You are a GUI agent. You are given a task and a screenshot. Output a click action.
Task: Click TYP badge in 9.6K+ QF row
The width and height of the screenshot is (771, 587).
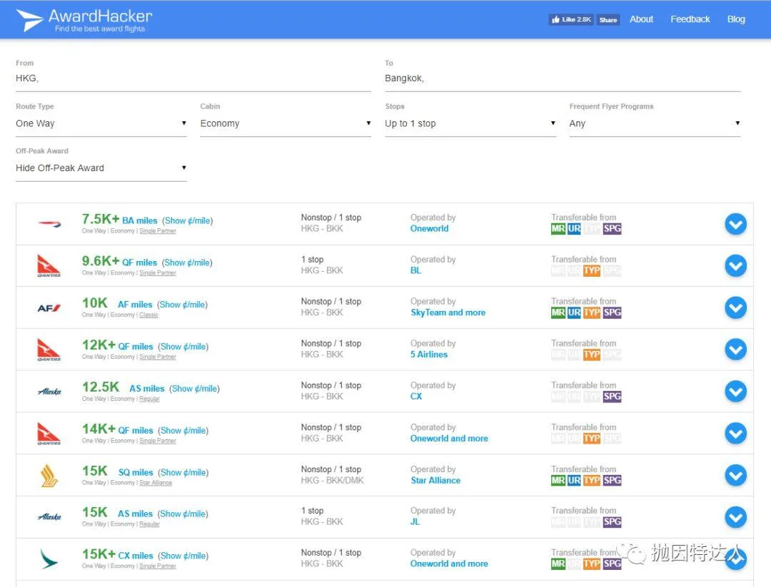592,270
